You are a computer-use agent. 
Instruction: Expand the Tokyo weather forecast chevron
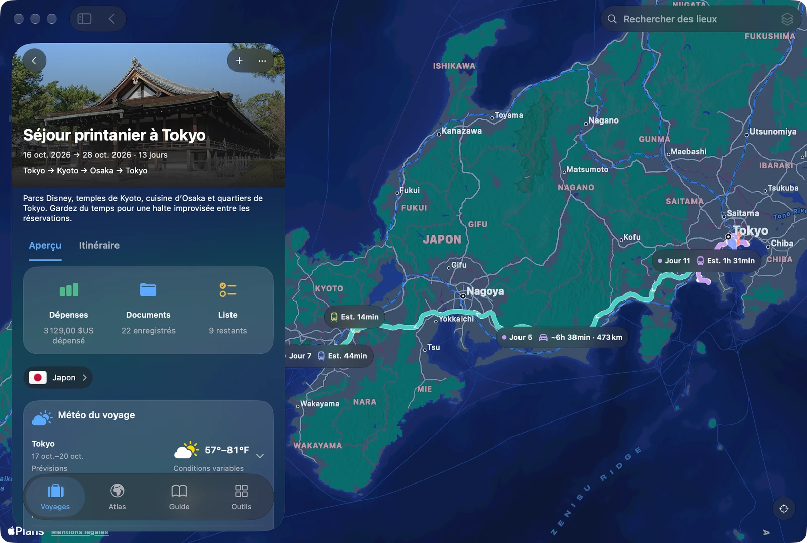point(260,456)
